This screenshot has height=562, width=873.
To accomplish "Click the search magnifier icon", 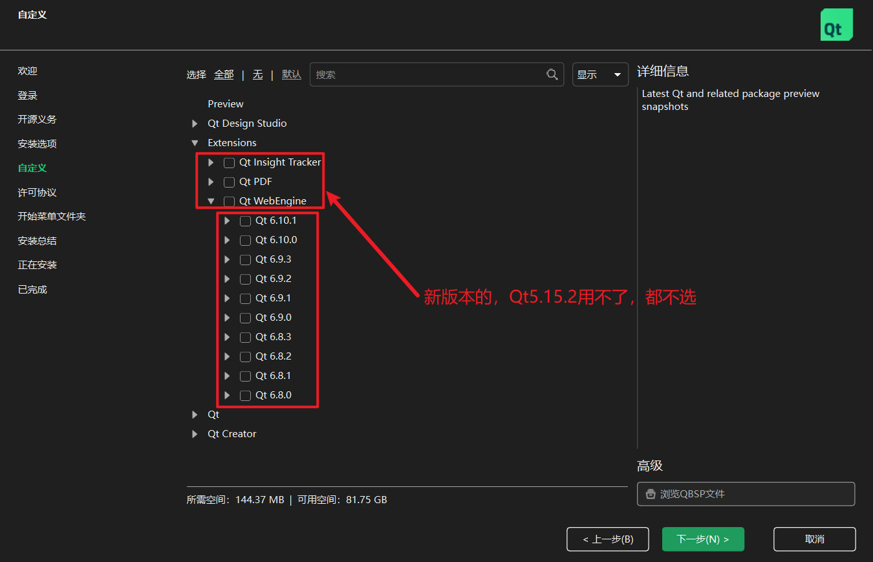I will [x=552, y=74].
